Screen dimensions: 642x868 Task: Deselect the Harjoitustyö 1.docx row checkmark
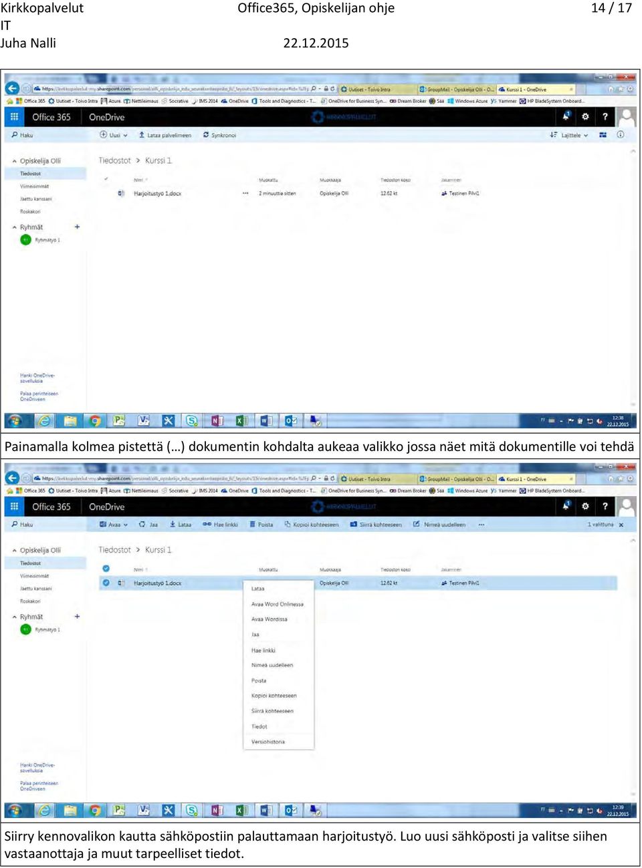pos(106,583)
